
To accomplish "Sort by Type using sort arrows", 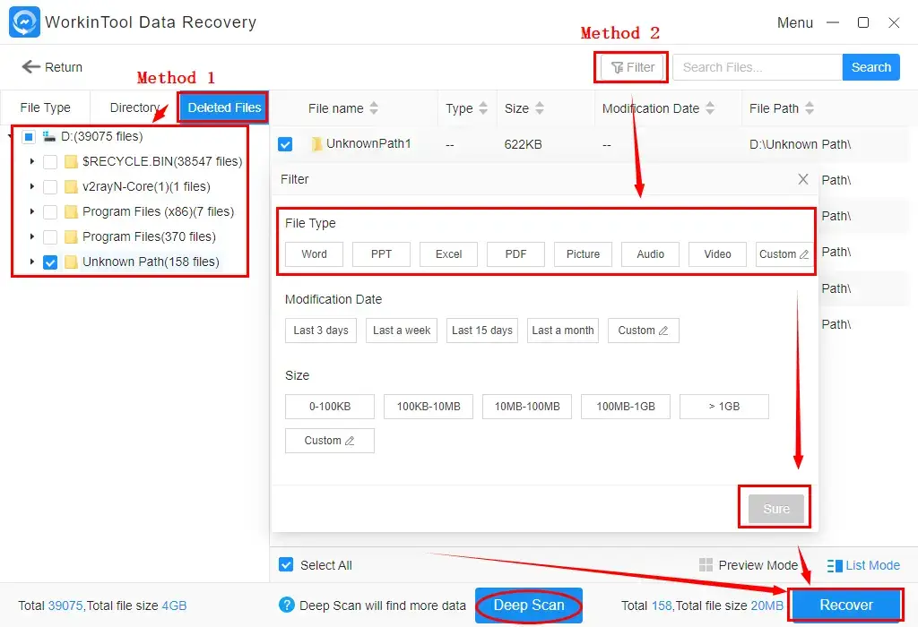I will [x=483, y=108].
